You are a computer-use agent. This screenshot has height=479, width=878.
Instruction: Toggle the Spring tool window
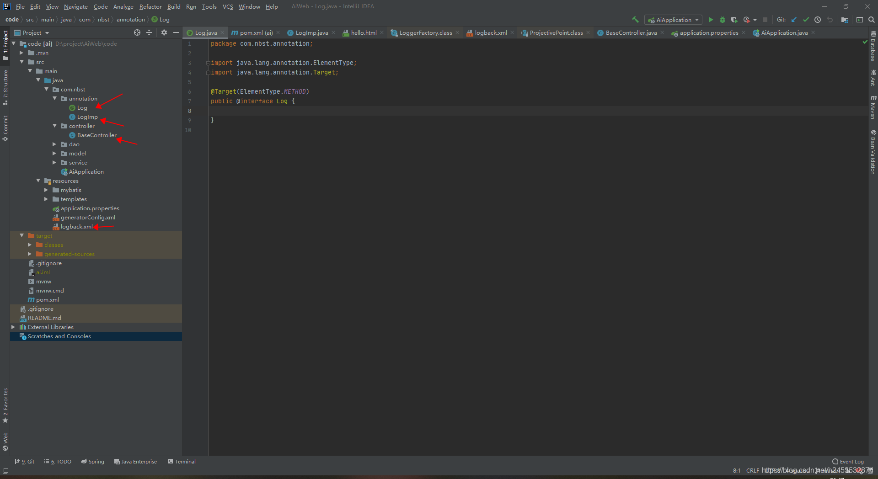click(93, 462)
